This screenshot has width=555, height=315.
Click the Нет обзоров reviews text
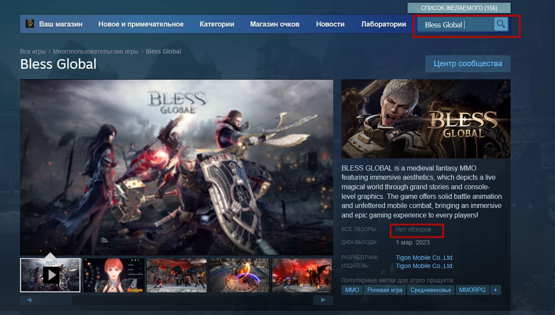point(413,229)
